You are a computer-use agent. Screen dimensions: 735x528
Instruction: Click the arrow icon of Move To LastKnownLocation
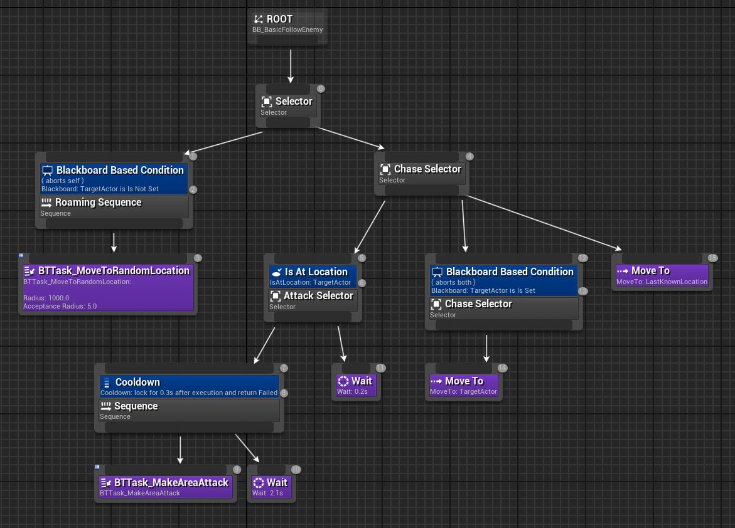coord(623,272)
